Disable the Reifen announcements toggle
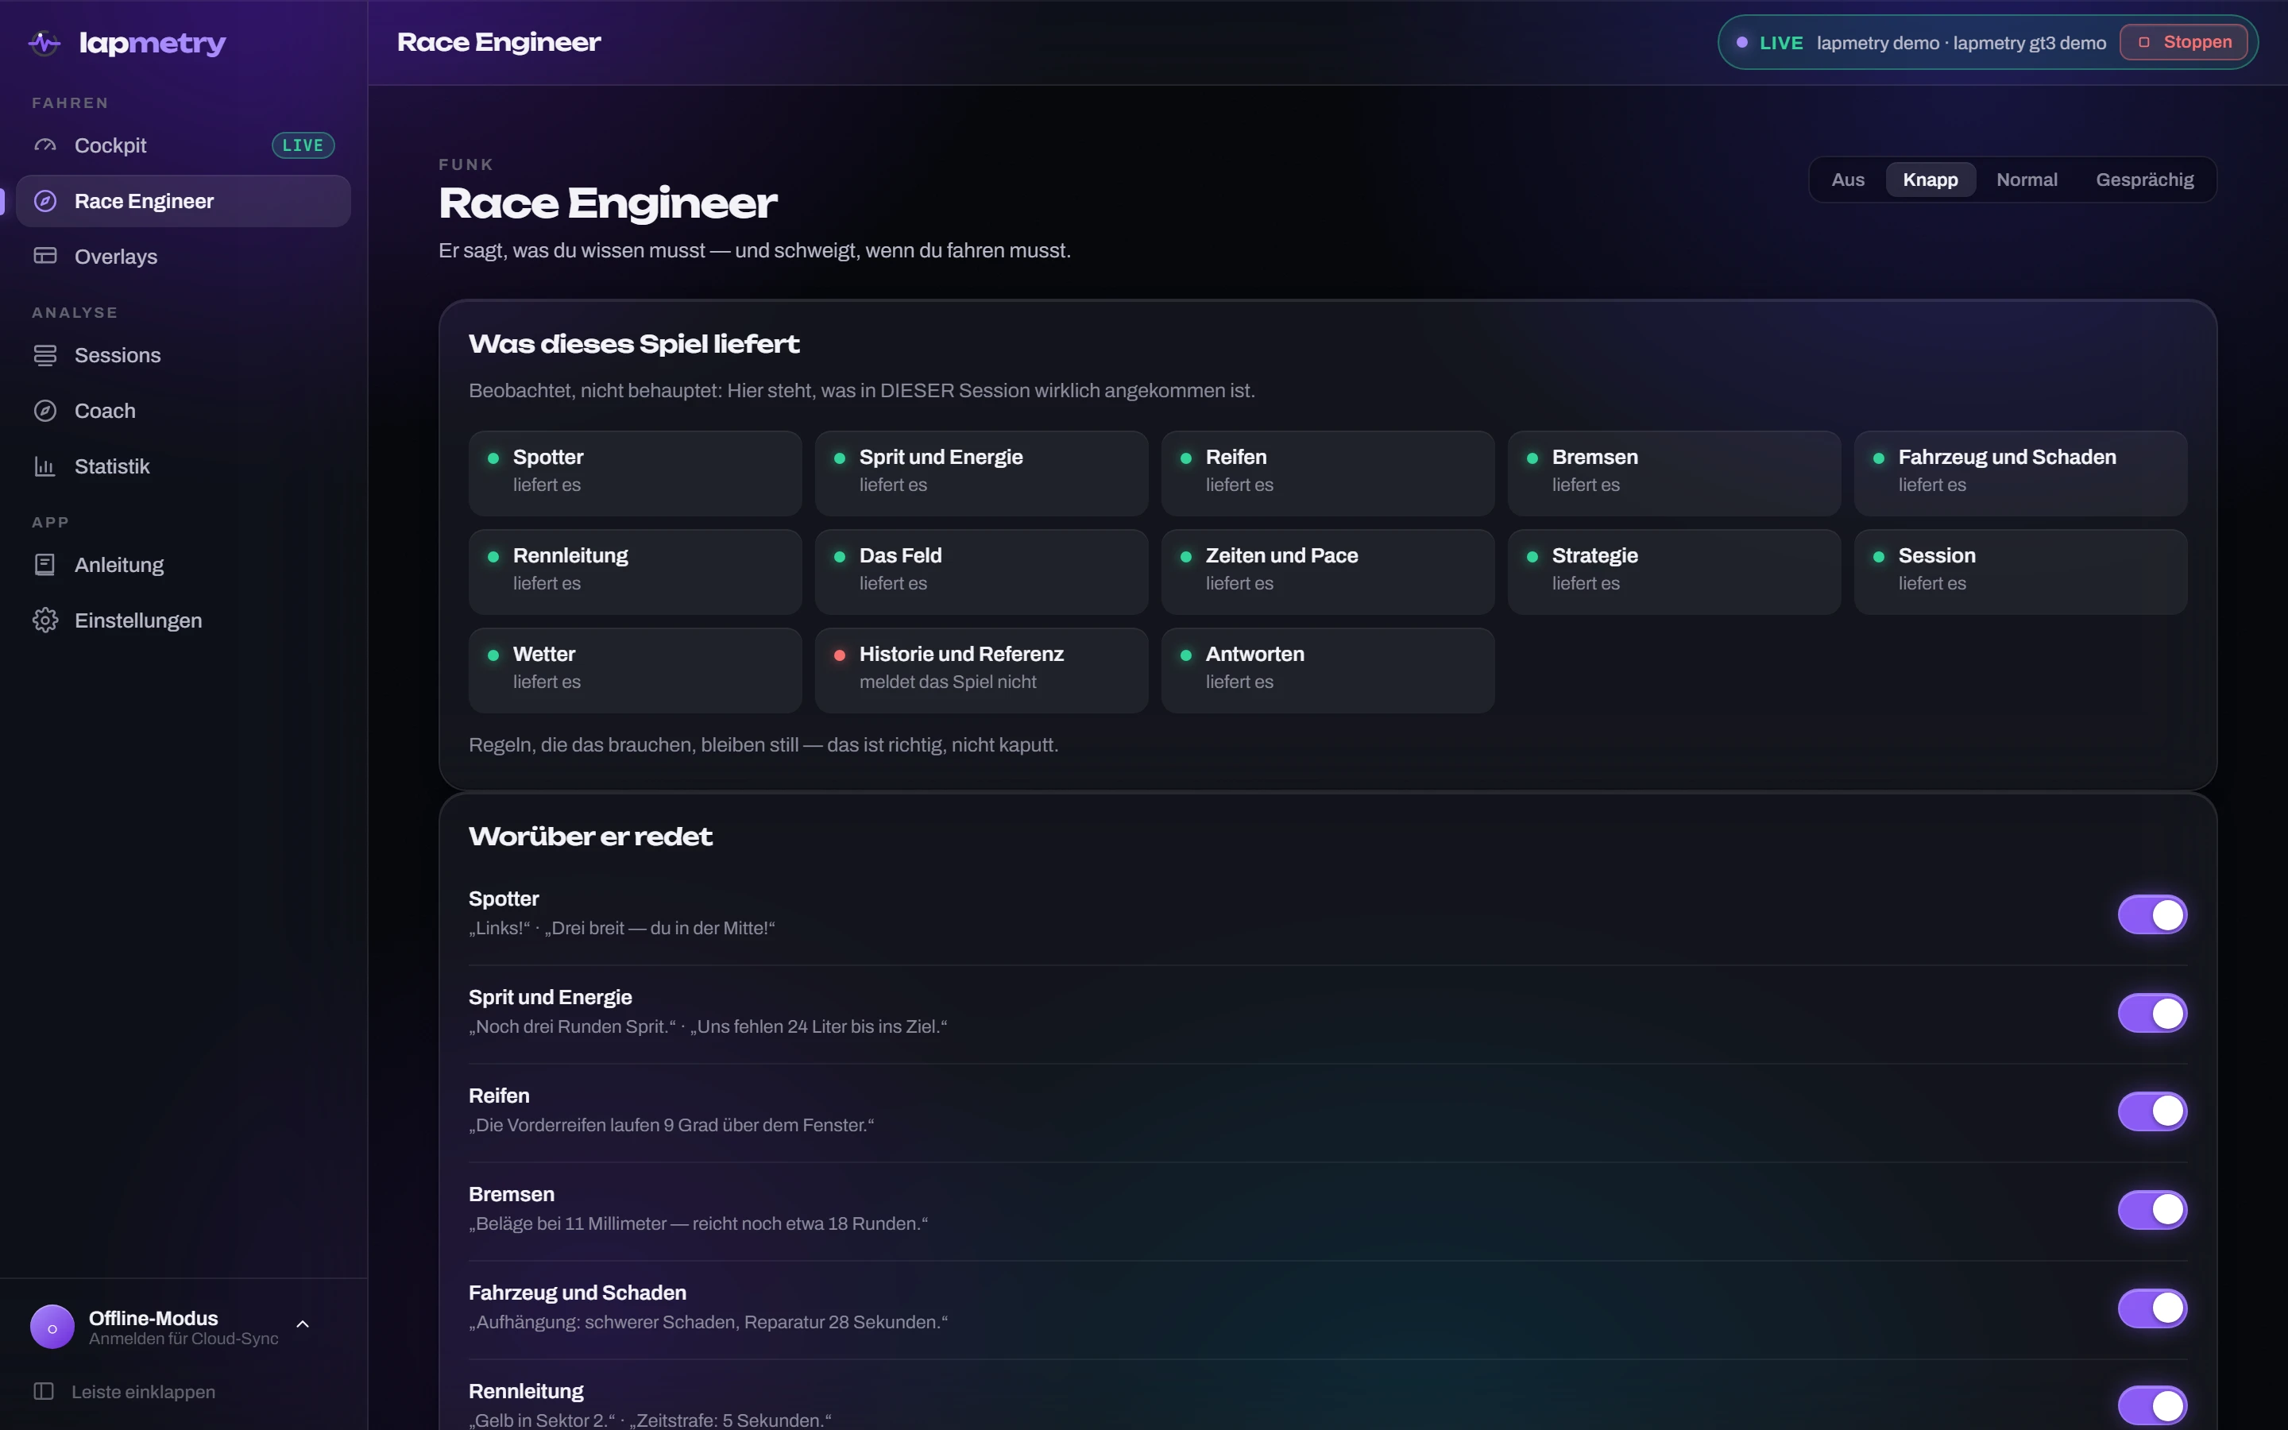Screen dimensions: 2288x1430 click(2153, 1111)
